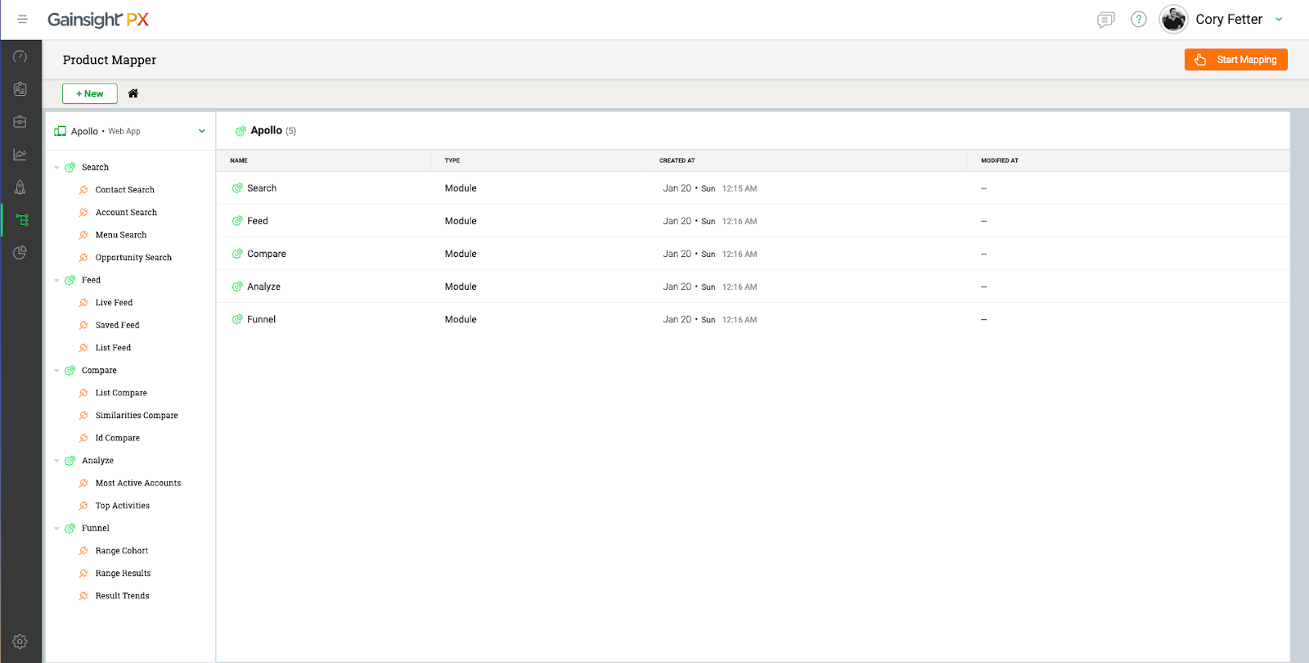
Task: Open the help question mark icon
Action: click(1138, 20)
